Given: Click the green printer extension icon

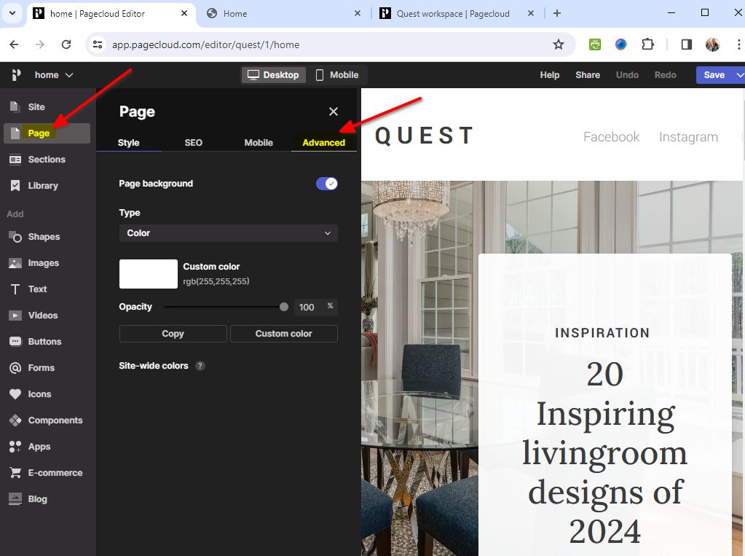Looking at the screenshot, I should click(595, 44).
